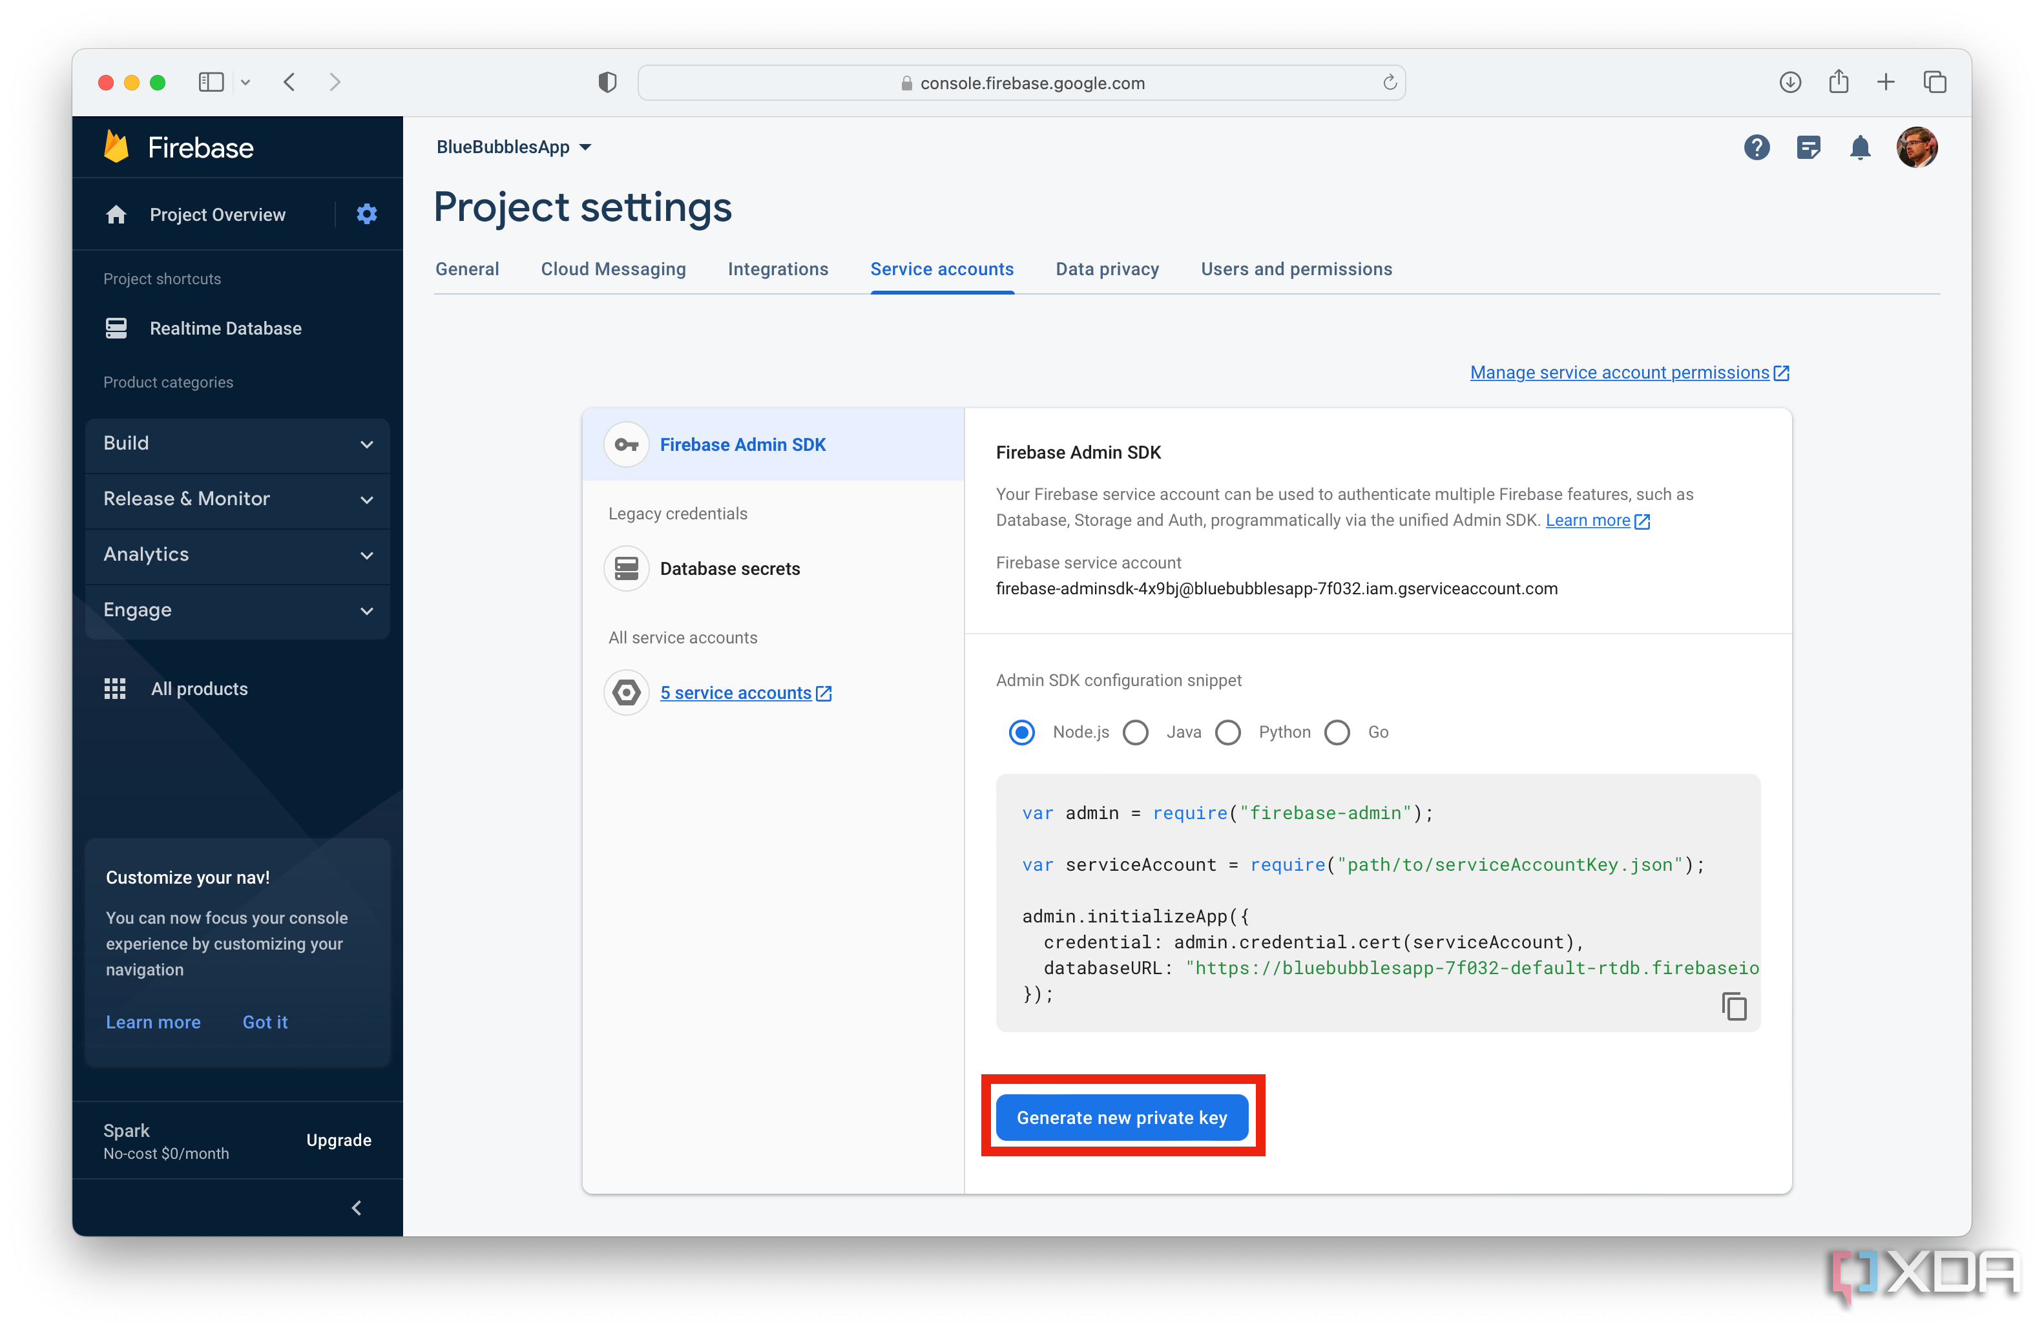Click the Safari privacy shield icon
2044x1332 pixels.
(x=607, y=83)
